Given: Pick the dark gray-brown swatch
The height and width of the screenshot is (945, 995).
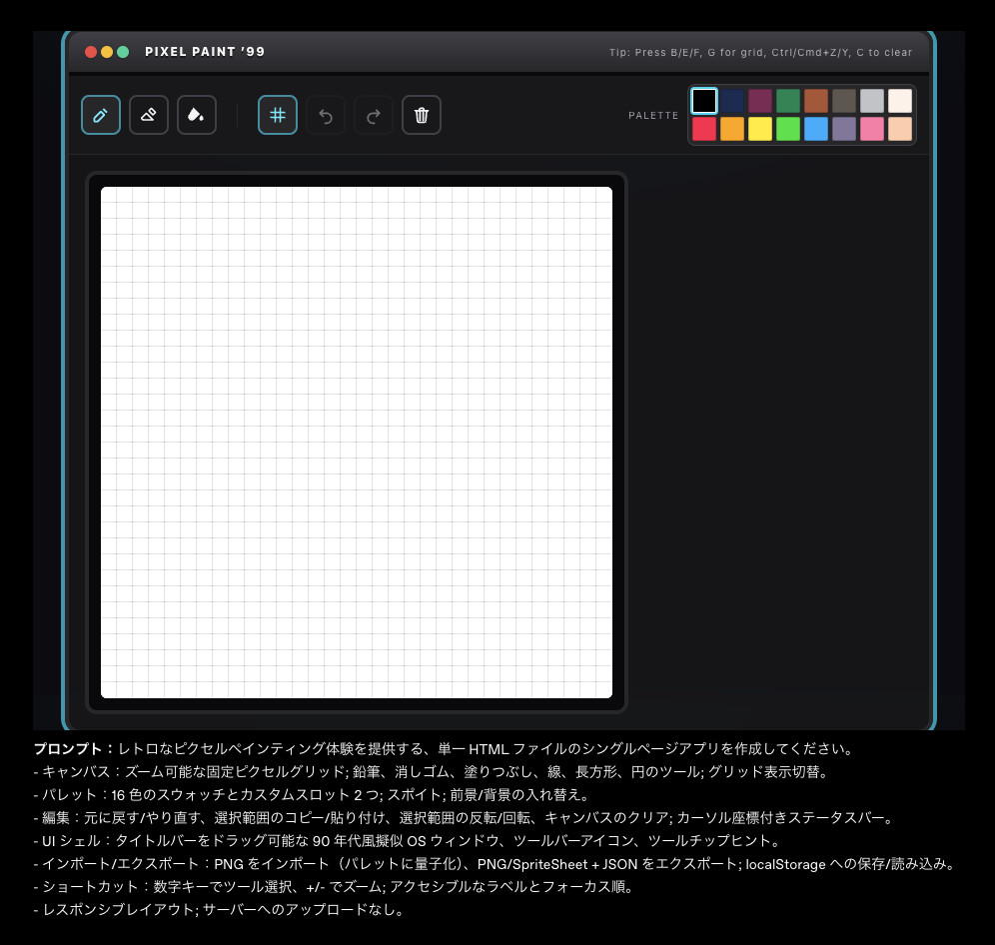Looking at the screenshot, I should pyautogui.click(x=844, y=101).
